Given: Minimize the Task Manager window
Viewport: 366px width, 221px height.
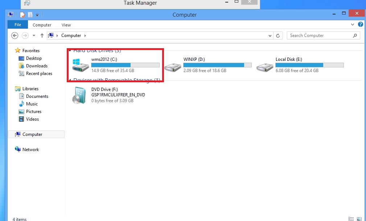Looking at the screenshot, I should [226, 2].
